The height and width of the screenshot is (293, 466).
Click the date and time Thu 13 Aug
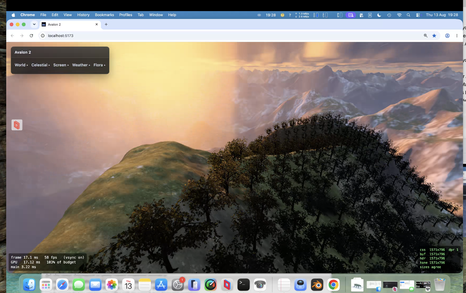tap(442, 15)
